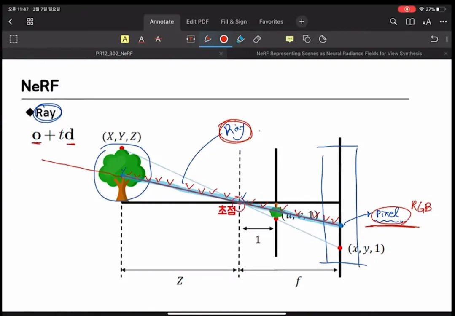Close the NeRF Representing Scenes tab

446,54
